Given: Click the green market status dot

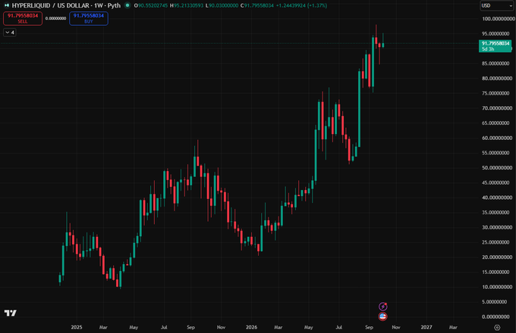Looking at the screenshot, I should pyautogui.click(x=127, y=5).
